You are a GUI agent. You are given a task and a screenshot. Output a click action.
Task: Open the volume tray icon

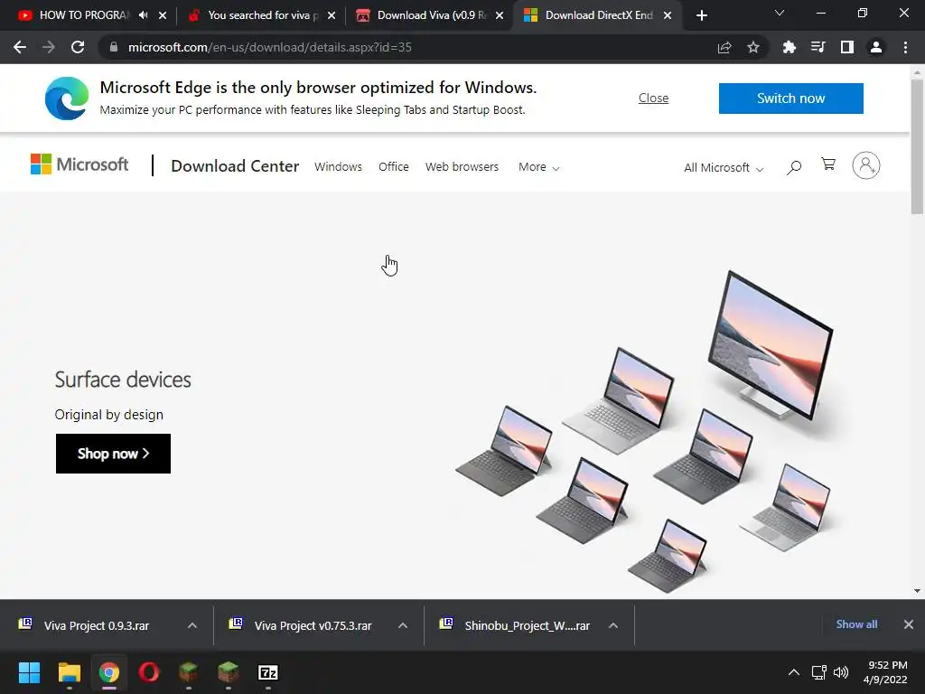[841, 672]
